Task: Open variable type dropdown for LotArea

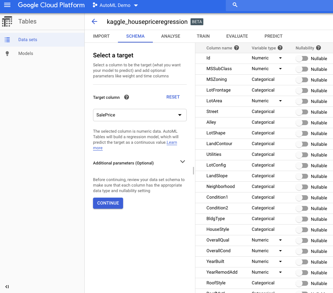Action: point(280,101)
